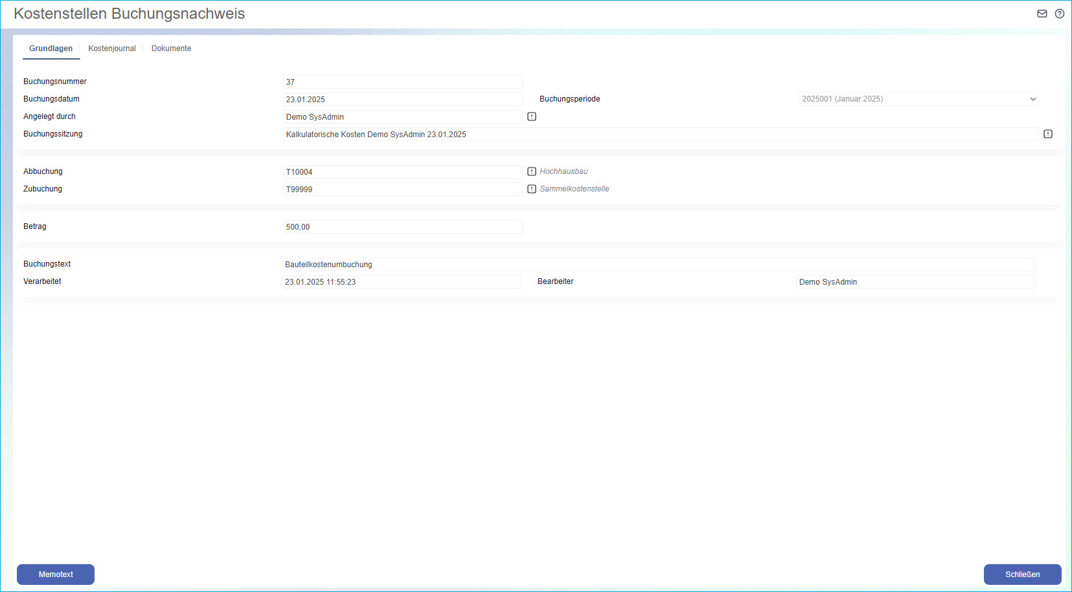
Task: Click the Abbuchung field T10004
Action: click(402, 172)
